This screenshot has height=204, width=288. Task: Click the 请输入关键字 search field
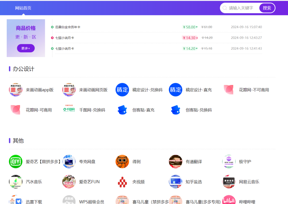(x=240, y=8)
